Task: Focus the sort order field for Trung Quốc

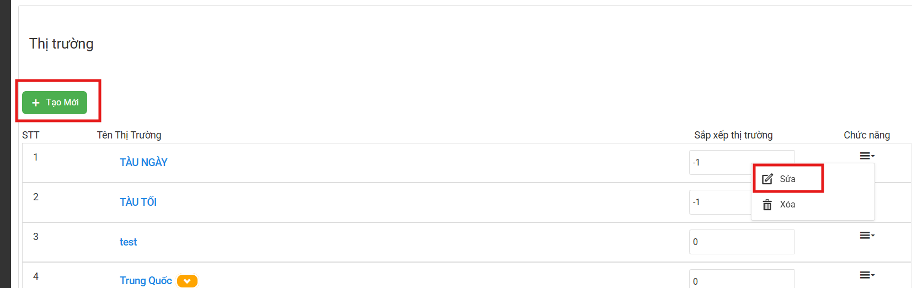Action: [x=742, y=279]
